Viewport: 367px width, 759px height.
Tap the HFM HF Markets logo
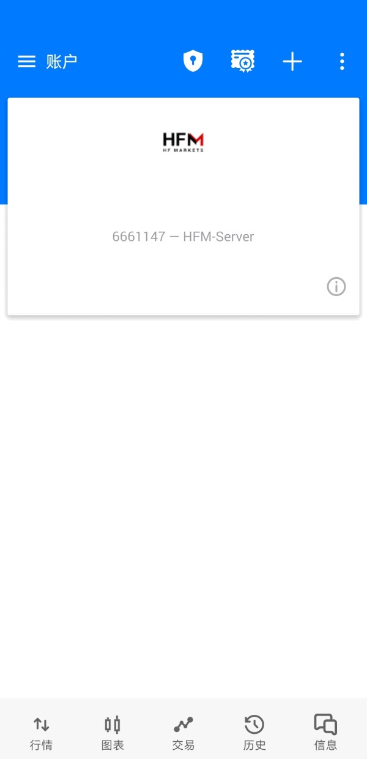[x=183, y=142]
